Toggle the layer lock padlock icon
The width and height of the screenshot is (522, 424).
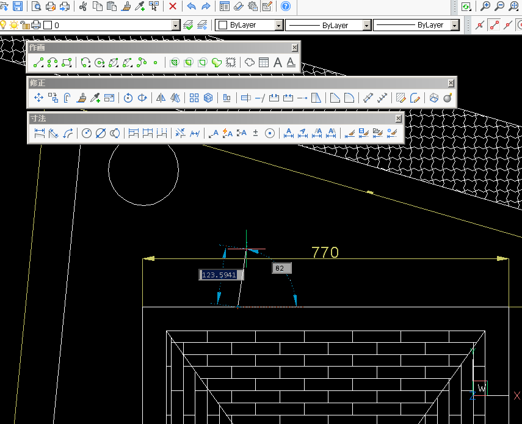(x=24, y=25)
